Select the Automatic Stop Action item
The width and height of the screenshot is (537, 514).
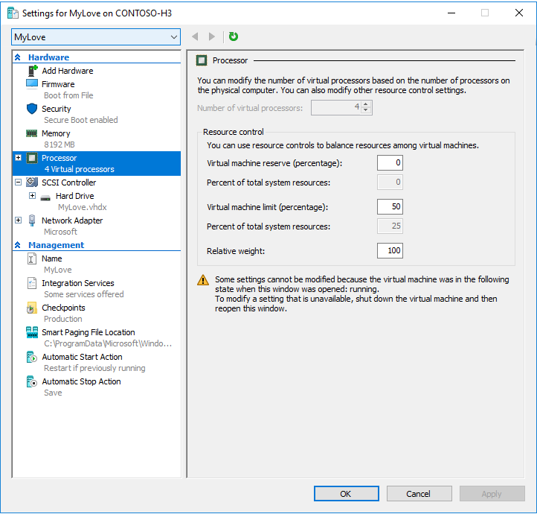coord(81,381)
